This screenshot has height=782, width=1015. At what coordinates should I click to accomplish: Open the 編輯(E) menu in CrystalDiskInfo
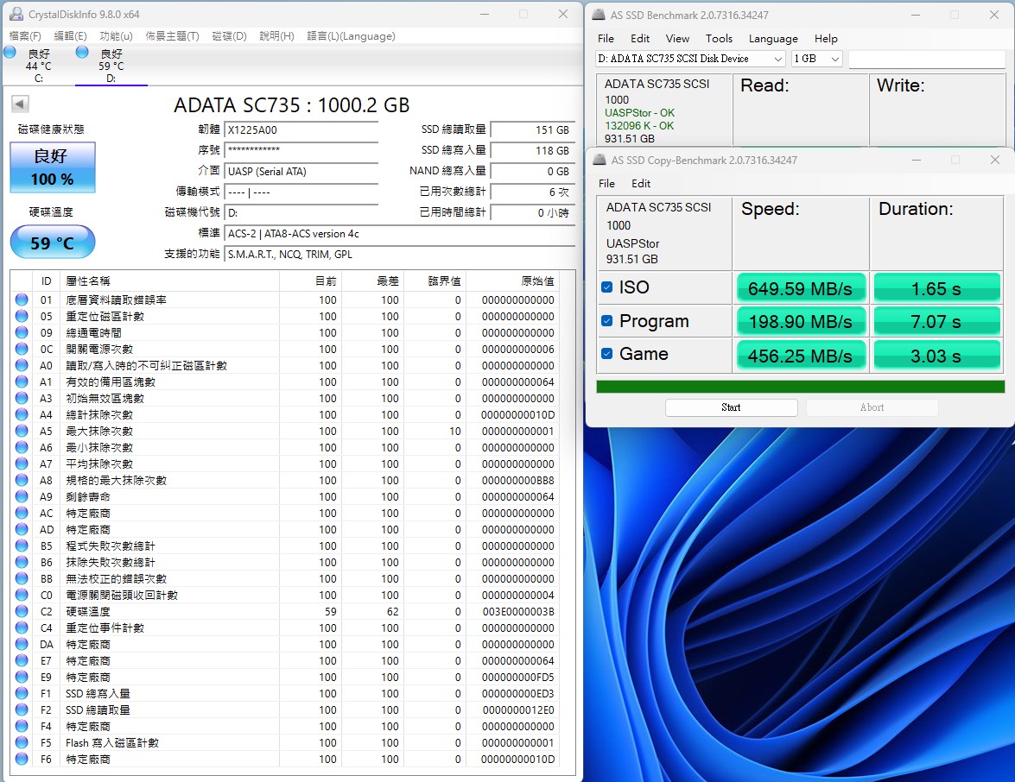click(x=70, y=36)
